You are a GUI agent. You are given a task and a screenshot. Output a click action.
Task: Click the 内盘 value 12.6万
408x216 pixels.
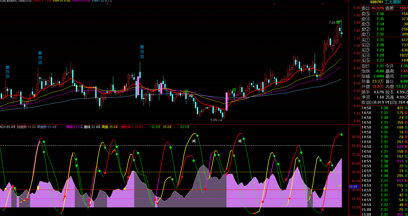[x=402, y=87]
